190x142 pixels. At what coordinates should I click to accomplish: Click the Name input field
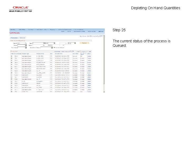pos(38,45)
